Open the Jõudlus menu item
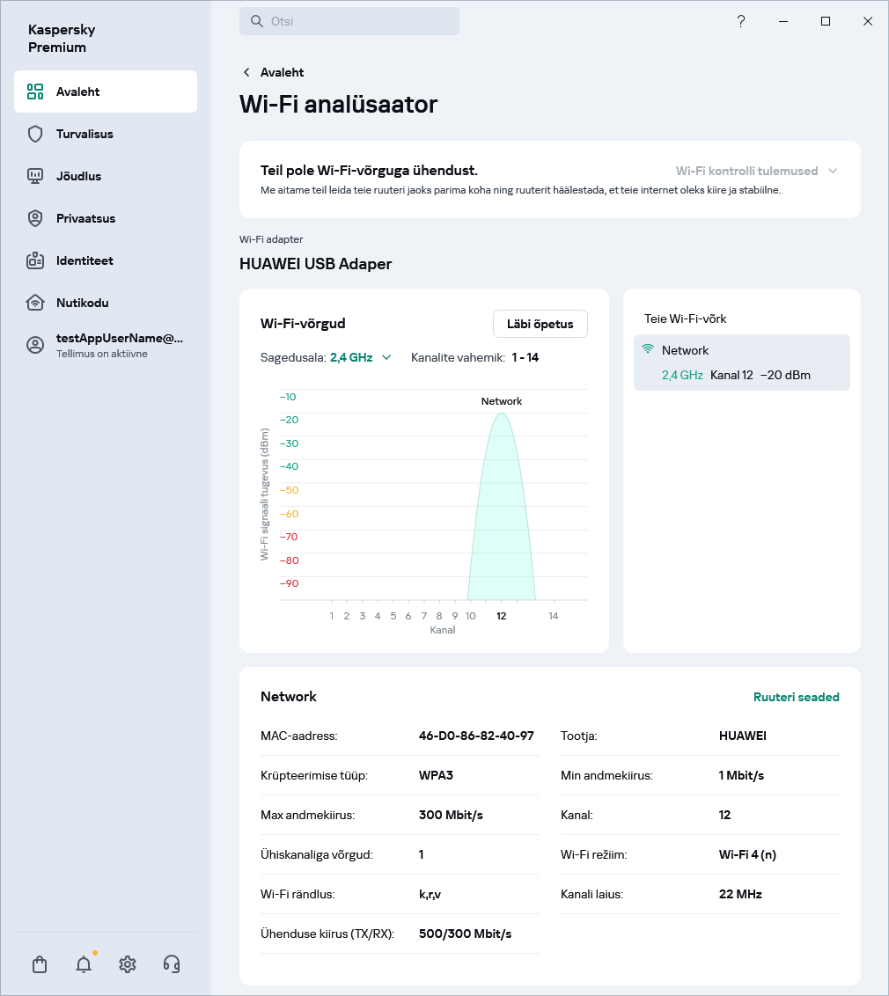The height and width of the screenshot is (996, 889). (79, 176)
